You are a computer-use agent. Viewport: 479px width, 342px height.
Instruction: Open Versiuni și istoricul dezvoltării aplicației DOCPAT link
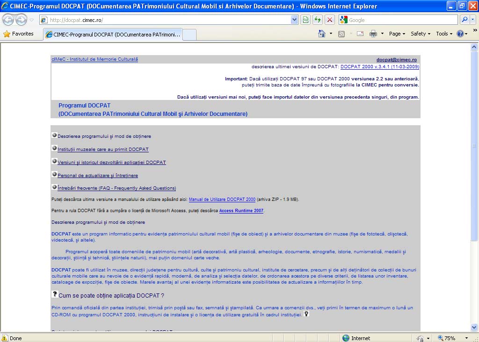(x=111, y=163)
